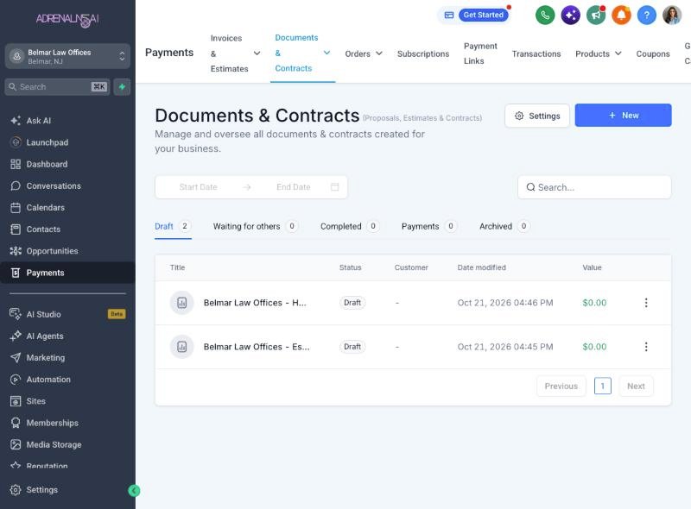Select the Waiting for others tab

[x=255, y=226]
